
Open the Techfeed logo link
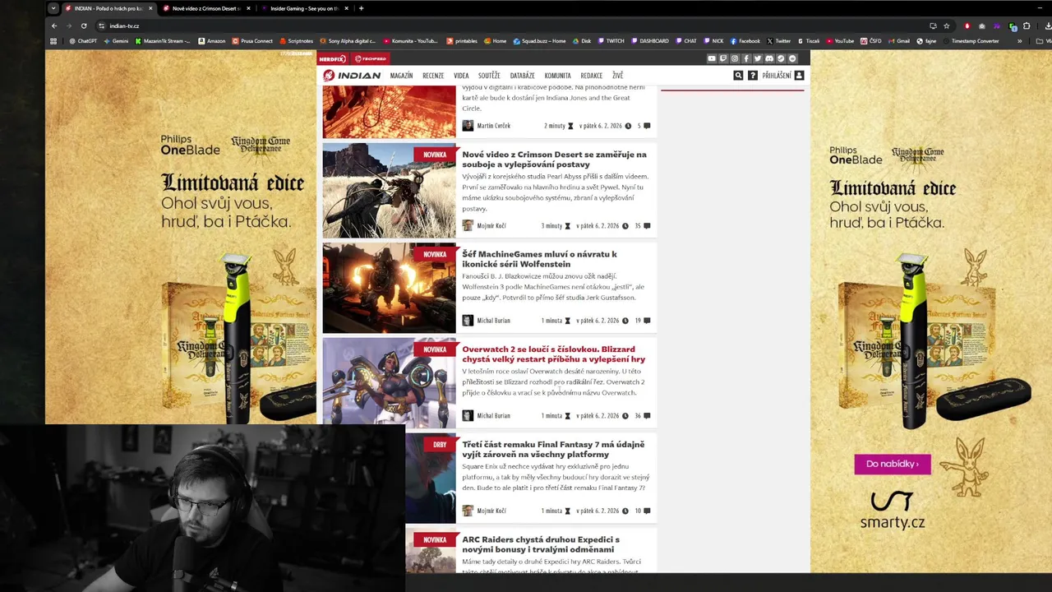point(371,58)
